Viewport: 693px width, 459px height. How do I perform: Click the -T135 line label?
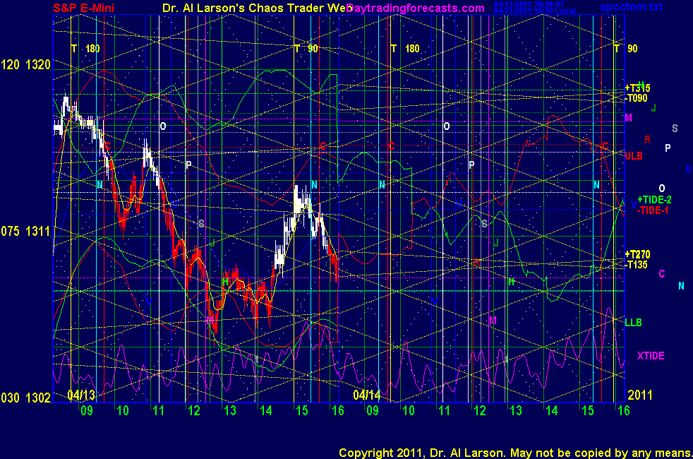coord(637,265)
